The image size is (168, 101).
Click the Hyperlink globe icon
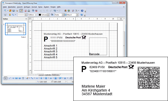coord(69,11)
